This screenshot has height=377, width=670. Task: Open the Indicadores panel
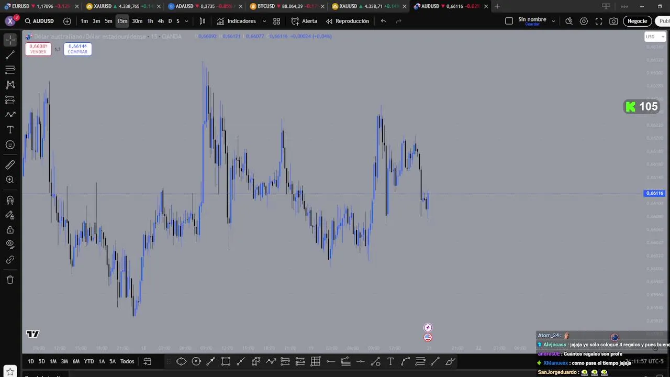[x=237, y=21]
